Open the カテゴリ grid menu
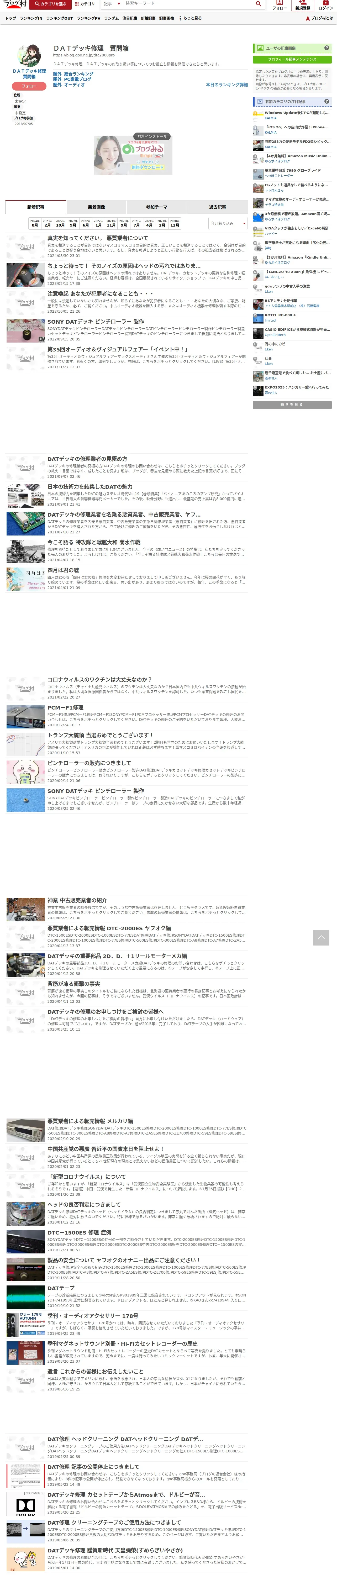The image size is (337, 1575). tap(85, 4)
